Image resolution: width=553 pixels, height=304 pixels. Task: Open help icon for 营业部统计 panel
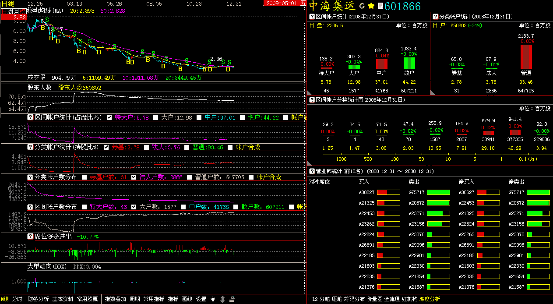point(312,171)
